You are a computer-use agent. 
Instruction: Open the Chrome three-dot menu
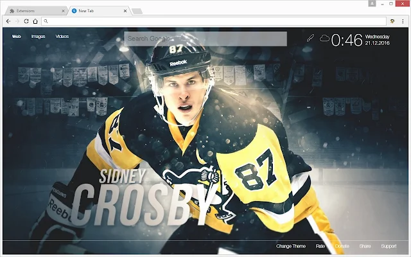pyautogui.click(x=403, y=21)
